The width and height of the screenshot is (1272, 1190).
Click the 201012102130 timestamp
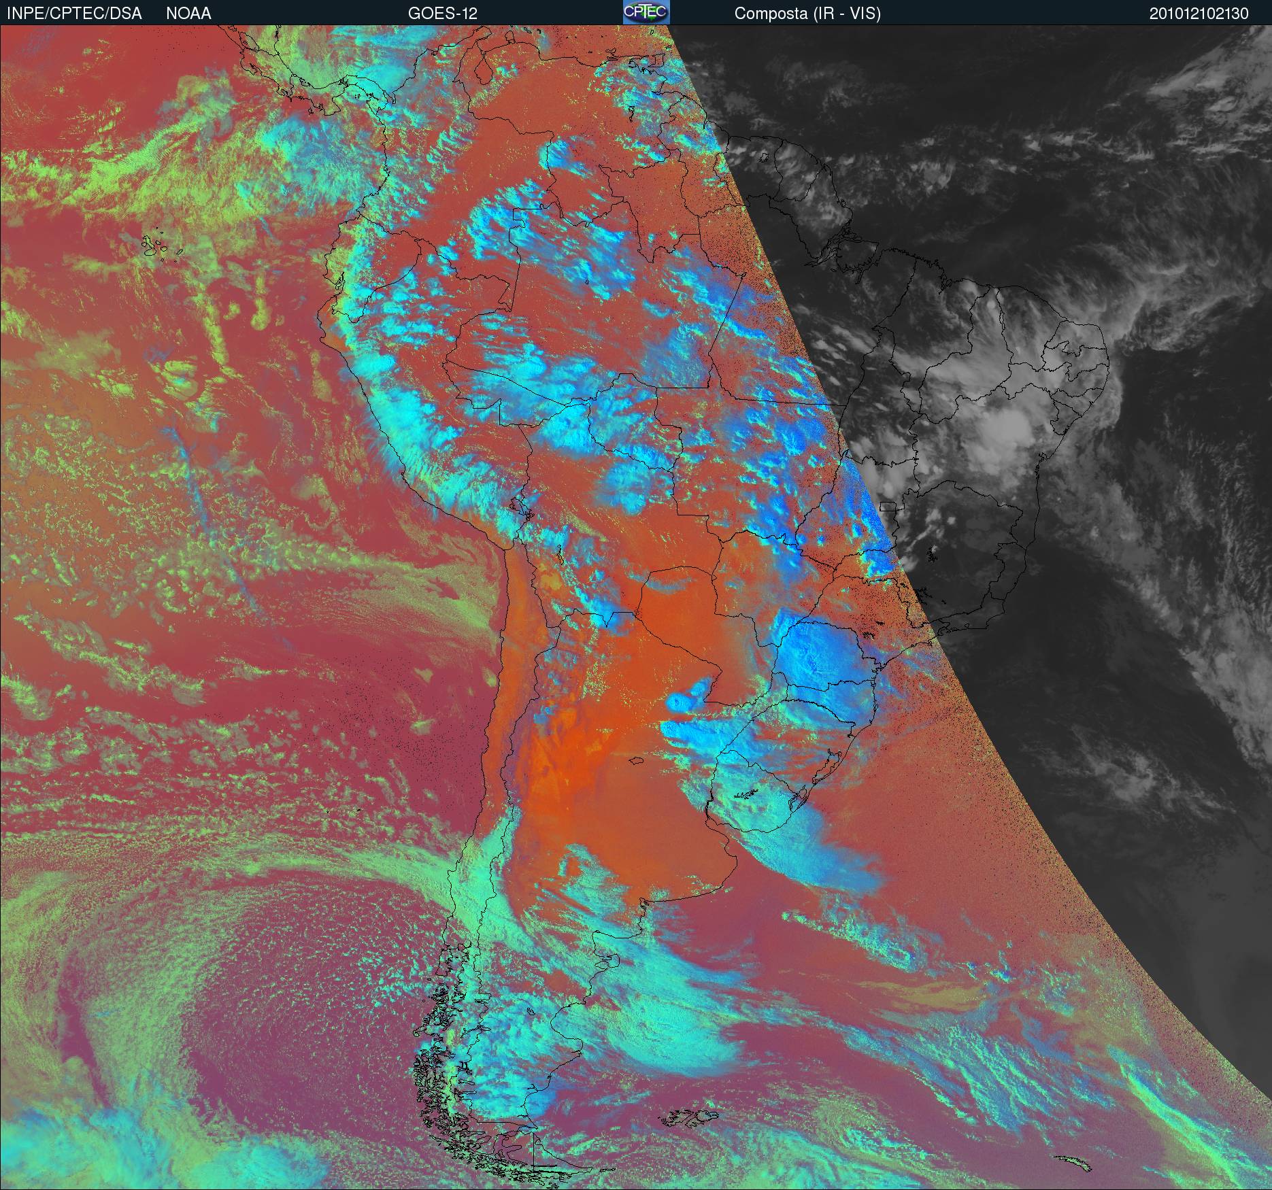tap(1199, 14)
